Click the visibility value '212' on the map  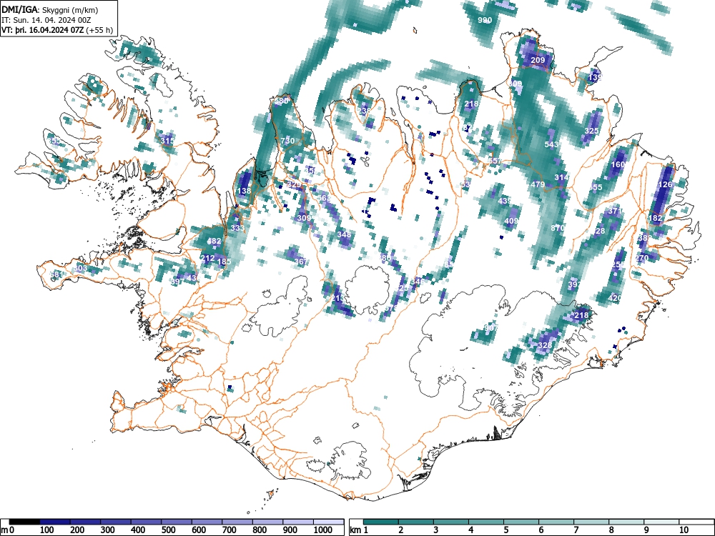(x=207, y=258)
